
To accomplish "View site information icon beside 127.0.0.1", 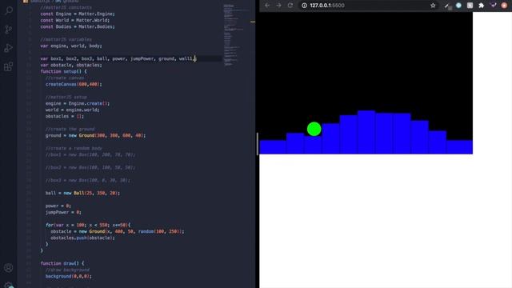I will 304,6.
